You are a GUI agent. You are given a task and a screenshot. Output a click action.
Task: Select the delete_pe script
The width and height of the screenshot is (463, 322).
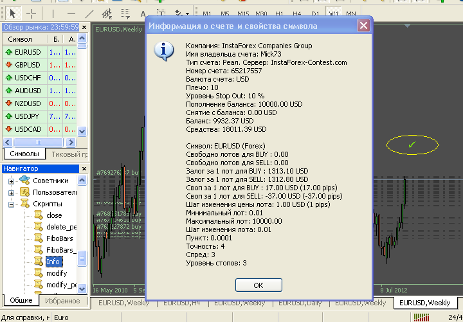click(x=62, y=227)
